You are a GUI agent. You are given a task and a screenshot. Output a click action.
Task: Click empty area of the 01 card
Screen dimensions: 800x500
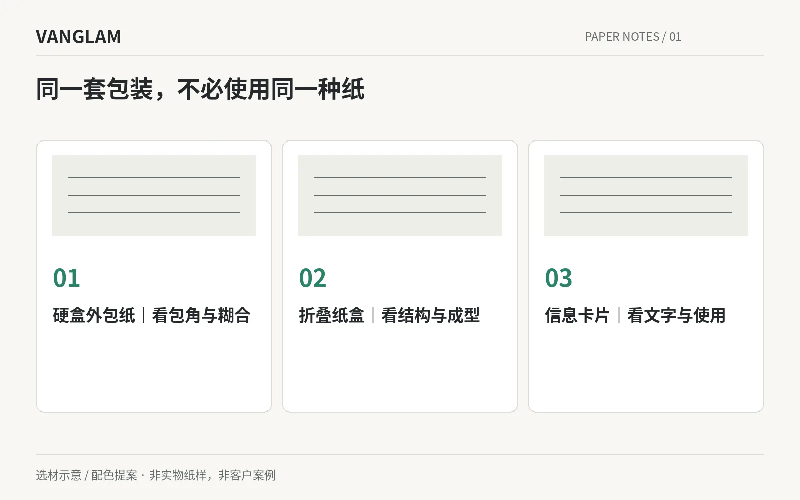click(154, 370)
